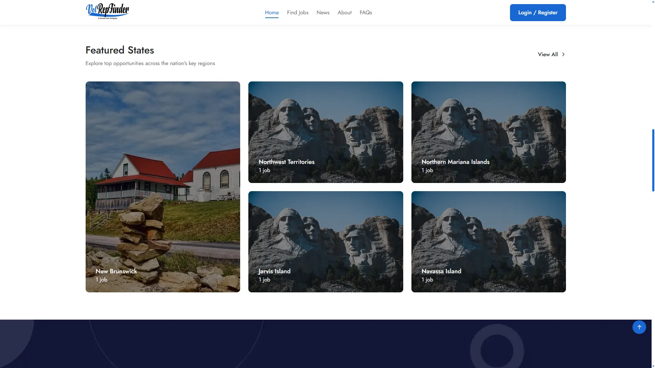Click '1 job' under Northwest Territories
The height and width of the screenshot is (368, 655).
[x=264, y=170]
